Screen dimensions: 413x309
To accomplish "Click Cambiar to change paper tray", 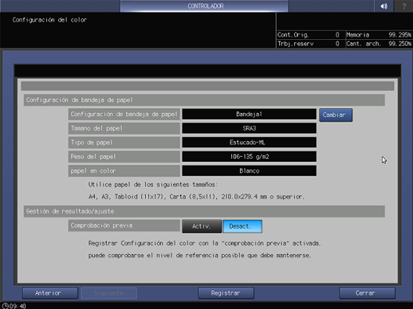I will tap(336, 115).
